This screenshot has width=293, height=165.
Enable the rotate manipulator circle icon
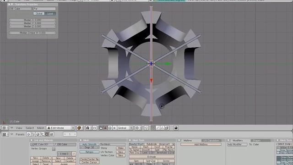click(110, 128)
